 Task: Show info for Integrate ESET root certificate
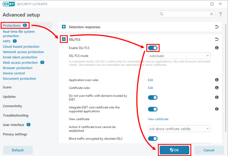coord(217,109)
